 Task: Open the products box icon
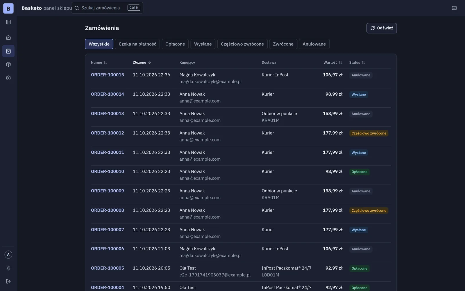click(8, 64)
